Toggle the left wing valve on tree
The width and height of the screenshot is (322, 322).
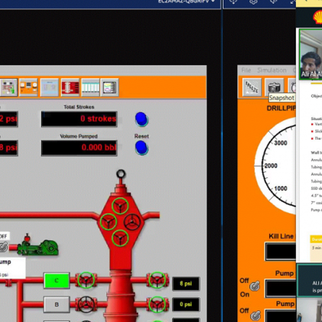click(108, 222)
